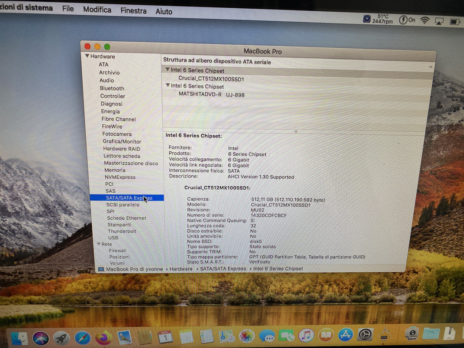Select NVMExpress in the sidebar
Viewport: 464px width, 348px height.
point(120,177)
